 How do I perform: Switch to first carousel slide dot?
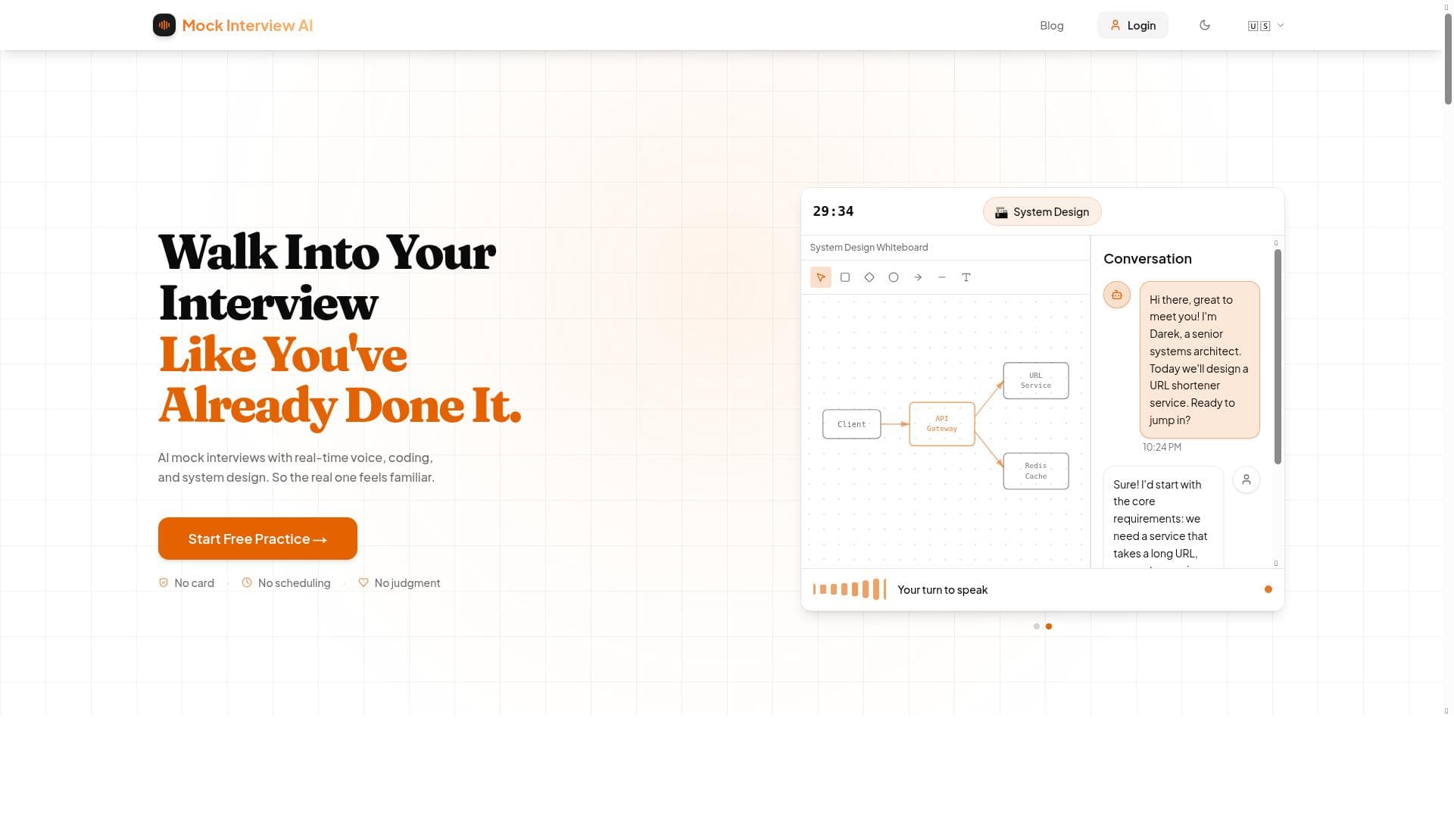[1037, 626]
